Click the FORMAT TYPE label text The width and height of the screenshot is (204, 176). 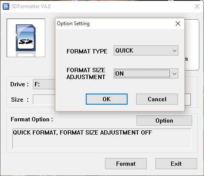(87, 51)
